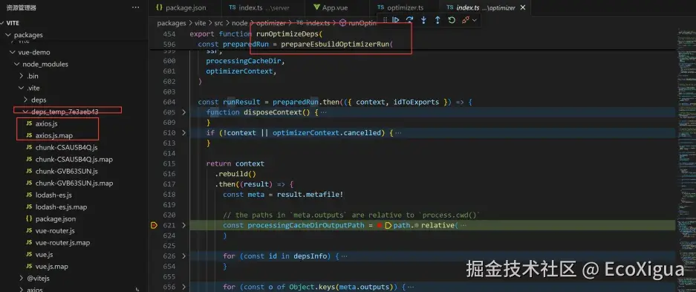Disconnect the debugger with the plug icon
The image size is (696, 292).
click(465, 20)
